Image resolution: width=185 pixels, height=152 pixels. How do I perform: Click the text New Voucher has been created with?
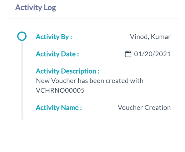click(x=90, y=81)
